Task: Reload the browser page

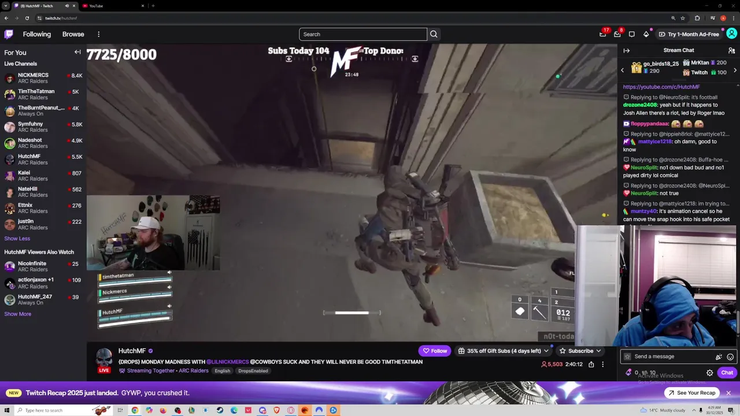Action: [27, 18]
